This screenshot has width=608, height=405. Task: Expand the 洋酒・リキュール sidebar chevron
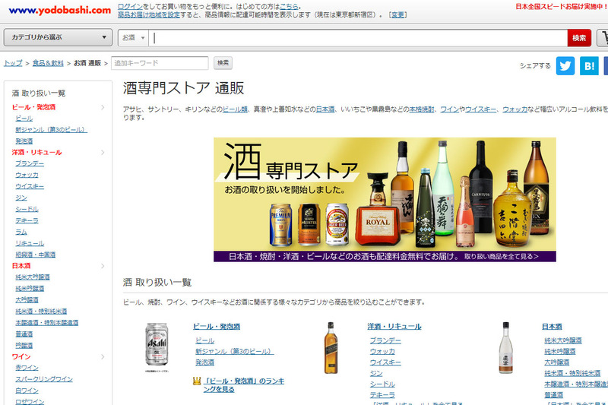point(103,152)
